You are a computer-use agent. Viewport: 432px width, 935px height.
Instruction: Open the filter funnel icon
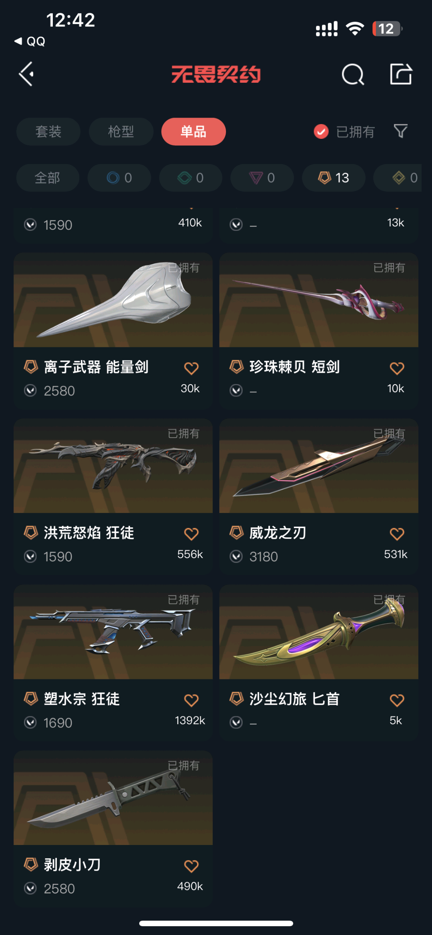coord(400,131)
